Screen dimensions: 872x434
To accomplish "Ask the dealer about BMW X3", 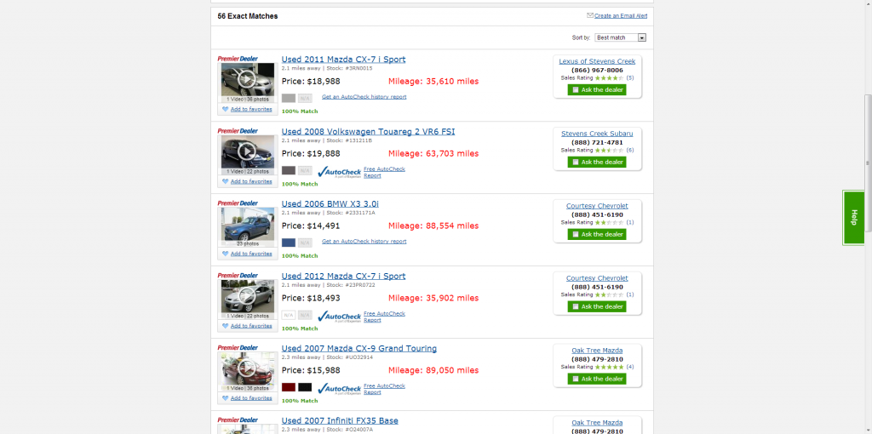I will click(x=597, y=235).
